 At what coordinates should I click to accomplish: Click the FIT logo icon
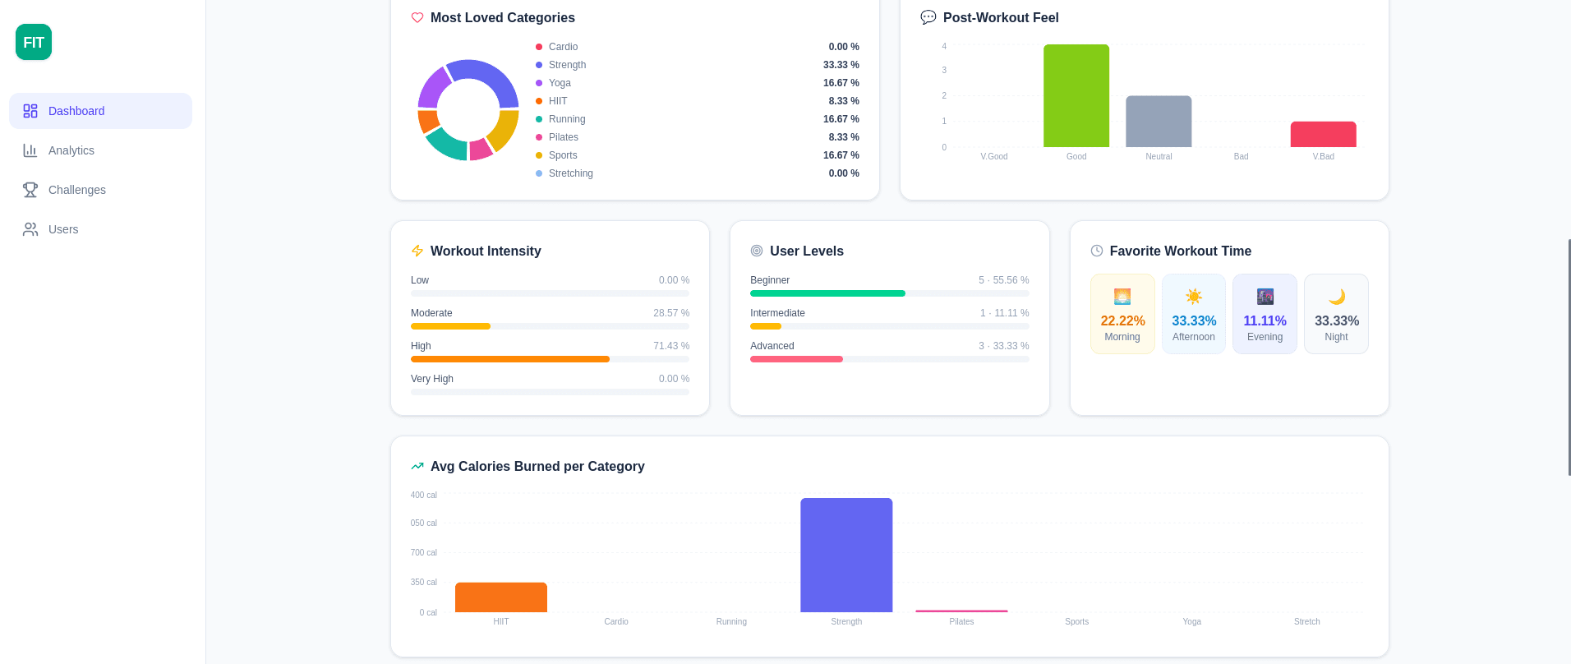click(34, 42)
